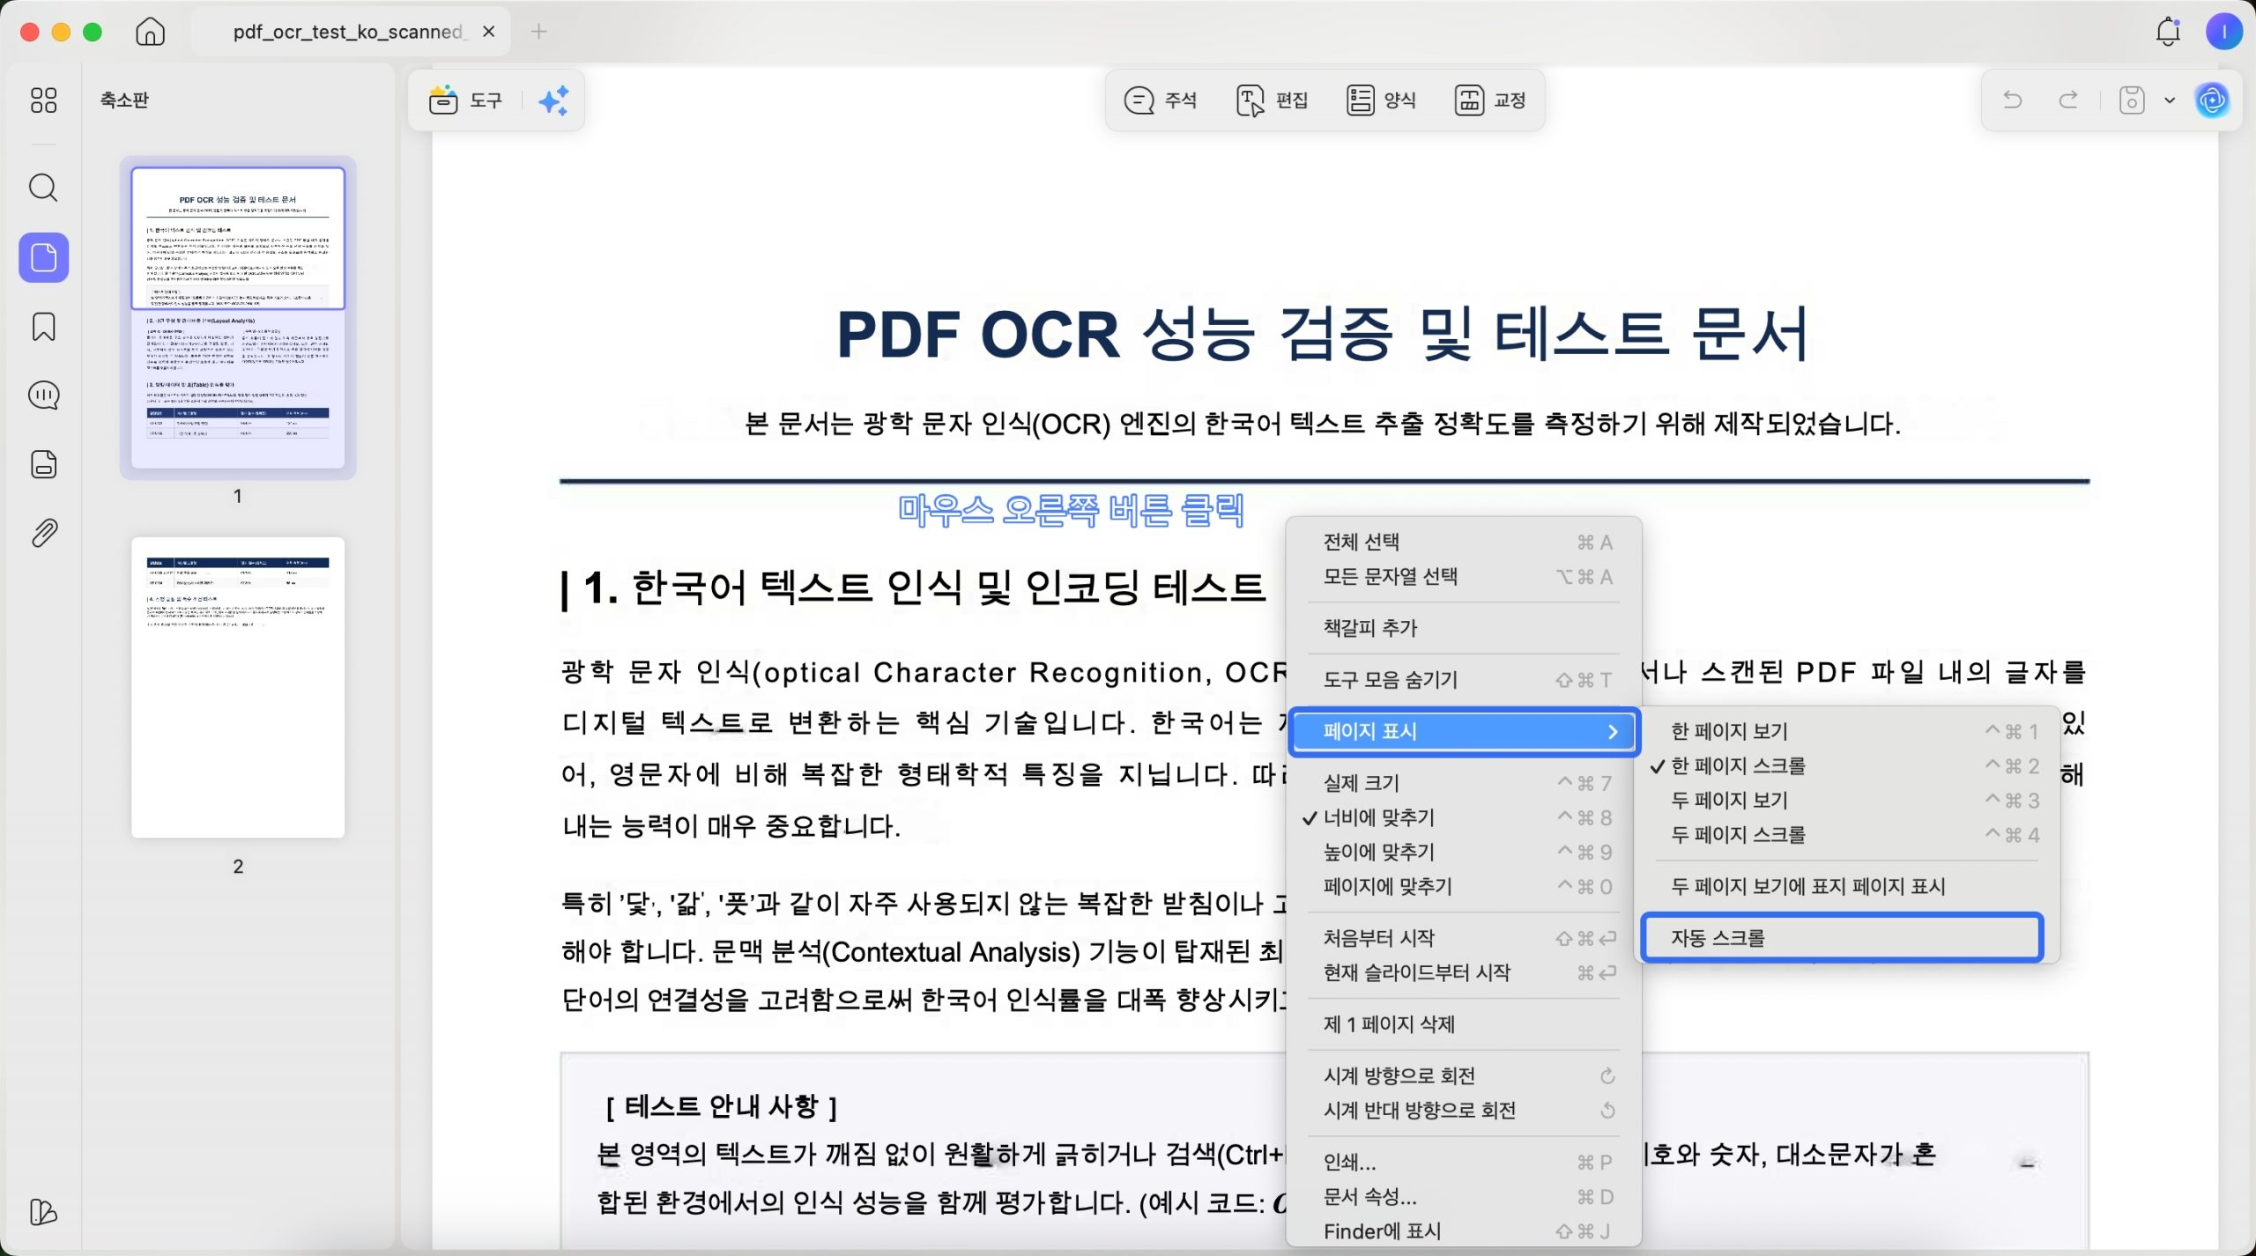
Task: Select the 주석 annotation tool
Action: tap(1160, 100)
